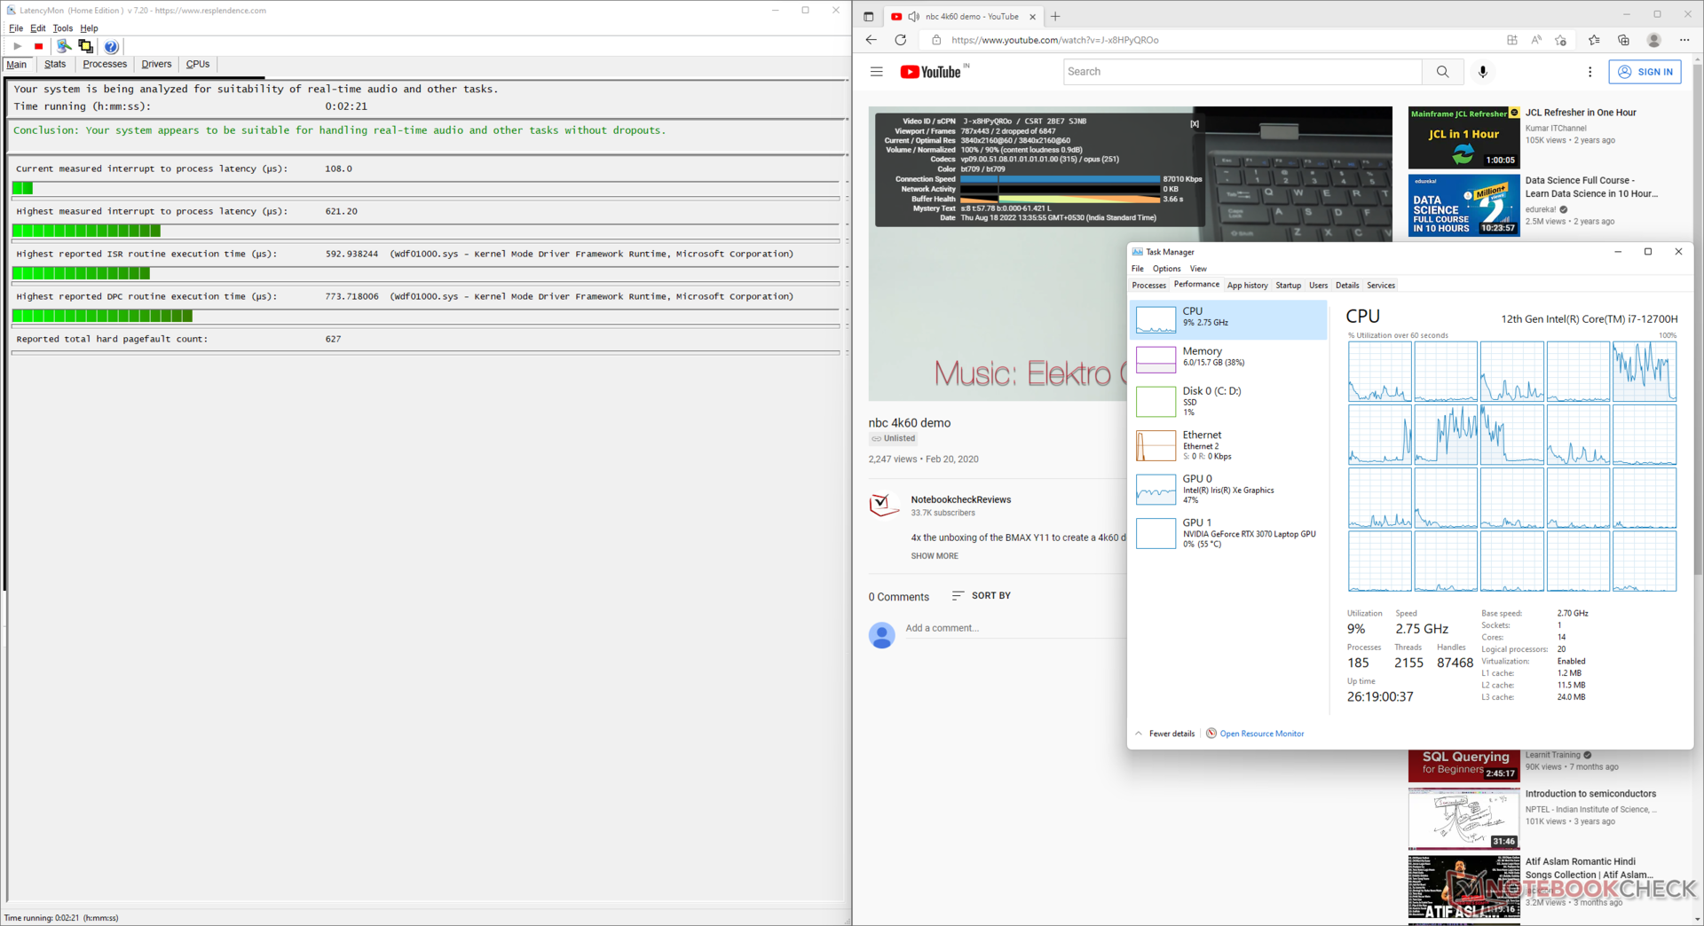Click Add a comment field
The width and height of the screenshot is (1704, 926).
point(1015,628)
